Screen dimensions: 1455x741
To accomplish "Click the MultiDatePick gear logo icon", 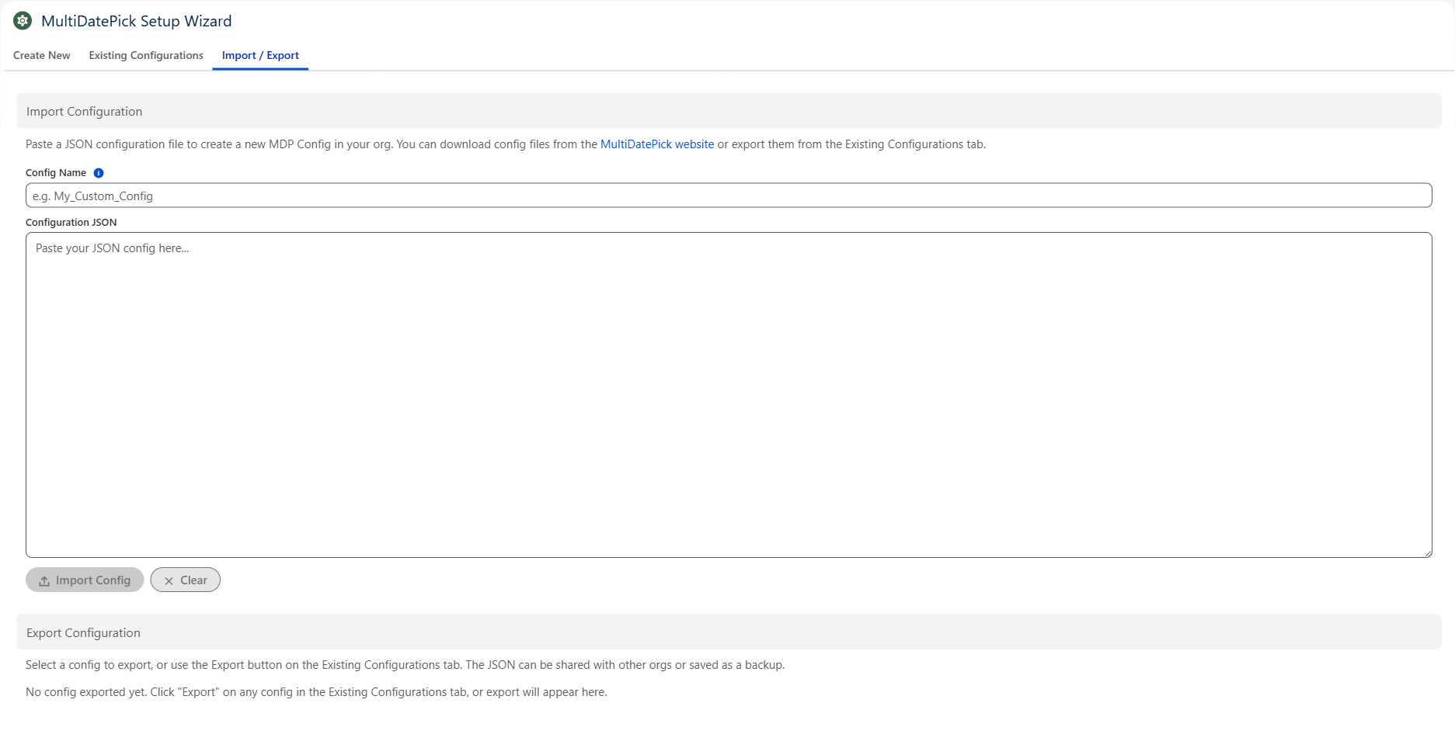I will 23,21.
